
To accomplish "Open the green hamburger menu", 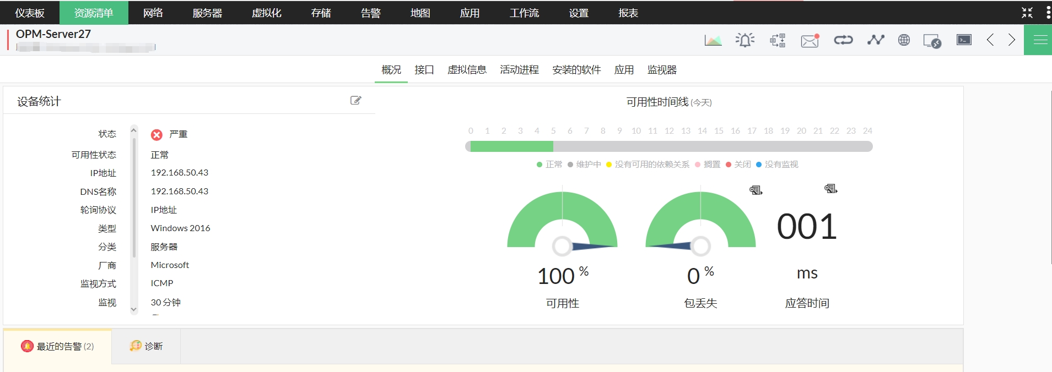I will click(1040, 40).
